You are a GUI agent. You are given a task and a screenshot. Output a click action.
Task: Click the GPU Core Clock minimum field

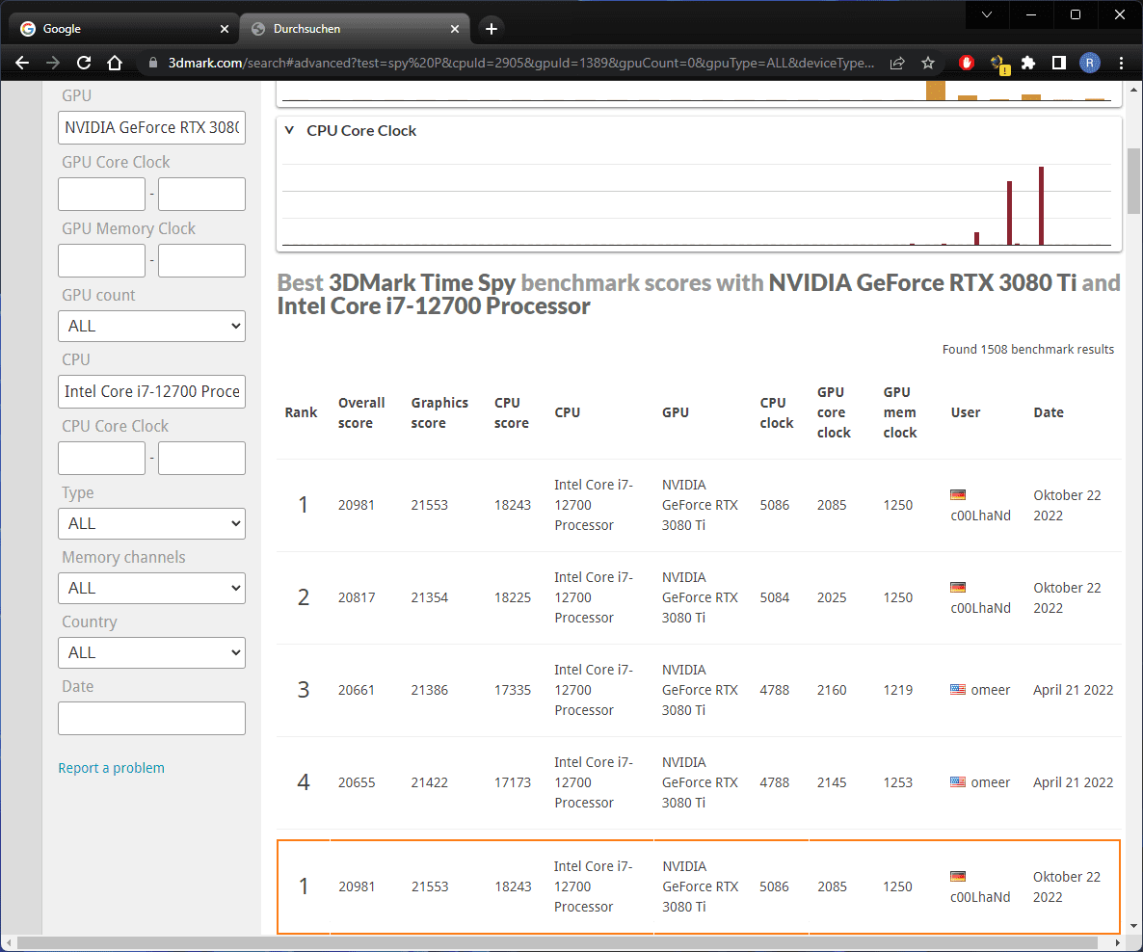pyautogui.click(x=101, y=194)
